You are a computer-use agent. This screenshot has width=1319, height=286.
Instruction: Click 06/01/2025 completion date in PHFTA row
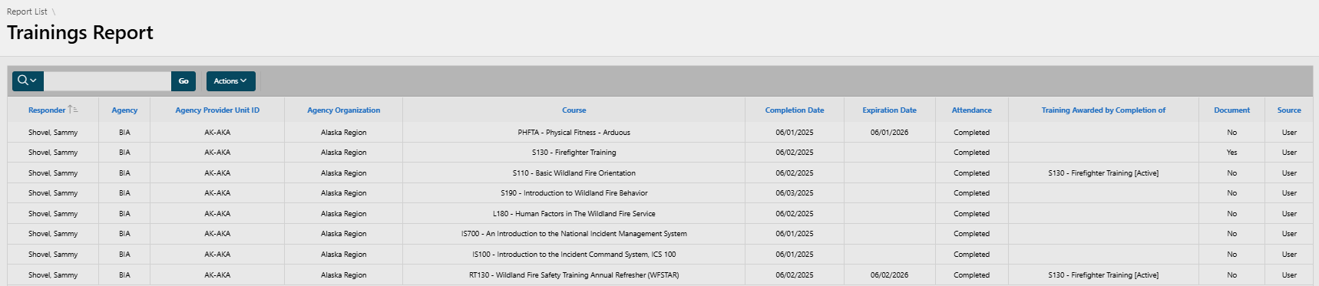795,133
